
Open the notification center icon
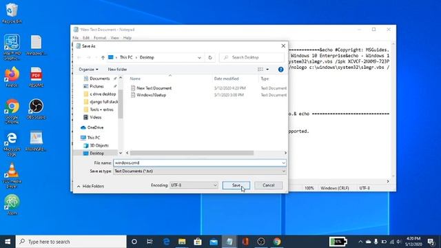[431, 242]
